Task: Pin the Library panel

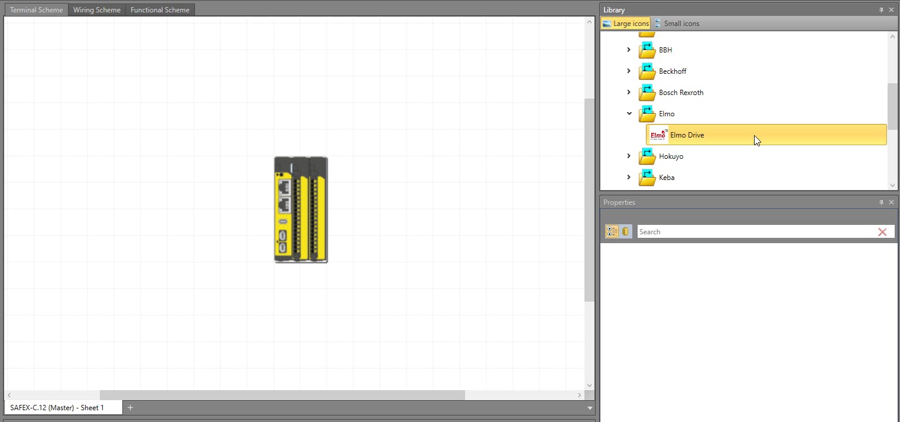Action: (881, 10)
